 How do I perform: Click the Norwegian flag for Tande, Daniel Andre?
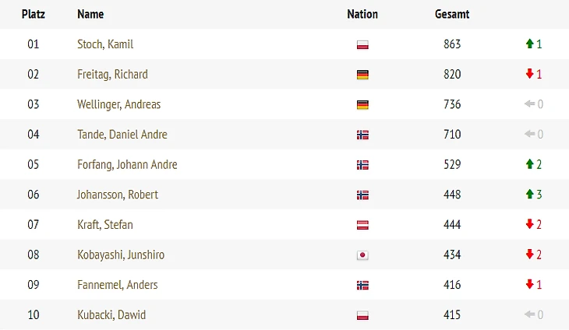pos(362,135)
